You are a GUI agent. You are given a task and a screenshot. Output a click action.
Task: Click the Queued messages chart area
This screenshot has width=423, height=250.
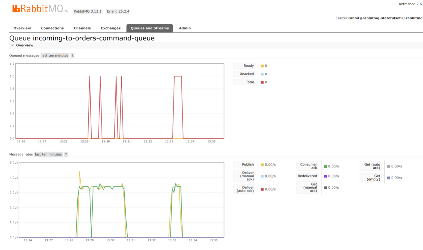pos(119,101)
